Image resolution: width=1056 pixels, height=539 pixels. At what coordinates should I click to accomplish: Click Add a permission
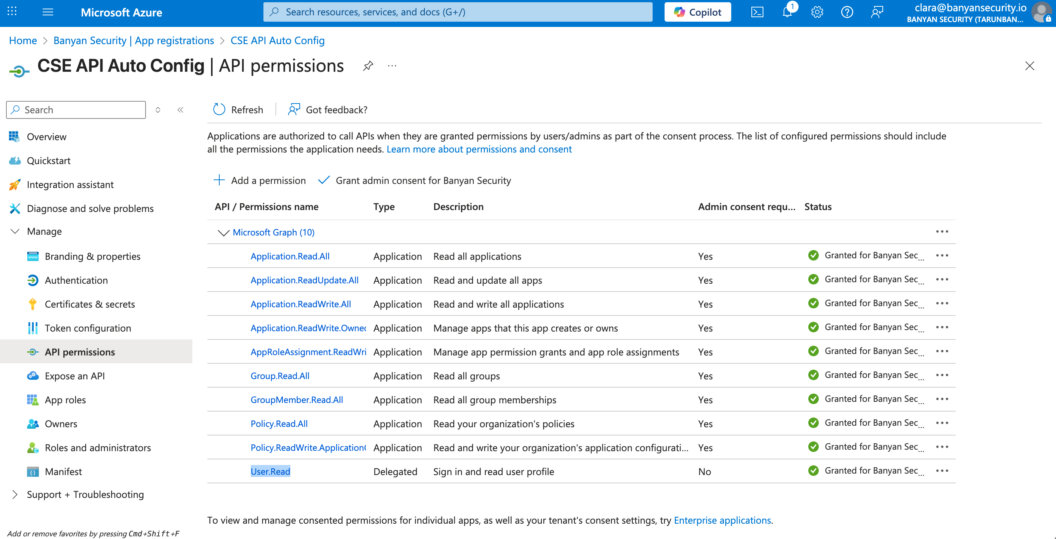pos(259,180)
